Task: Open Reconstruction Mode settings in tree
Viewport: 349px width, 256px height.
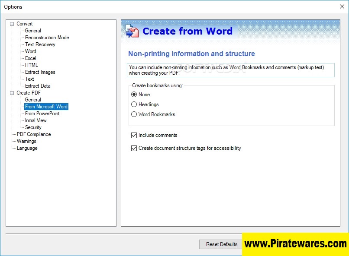Action: click(x=47, y=38)
